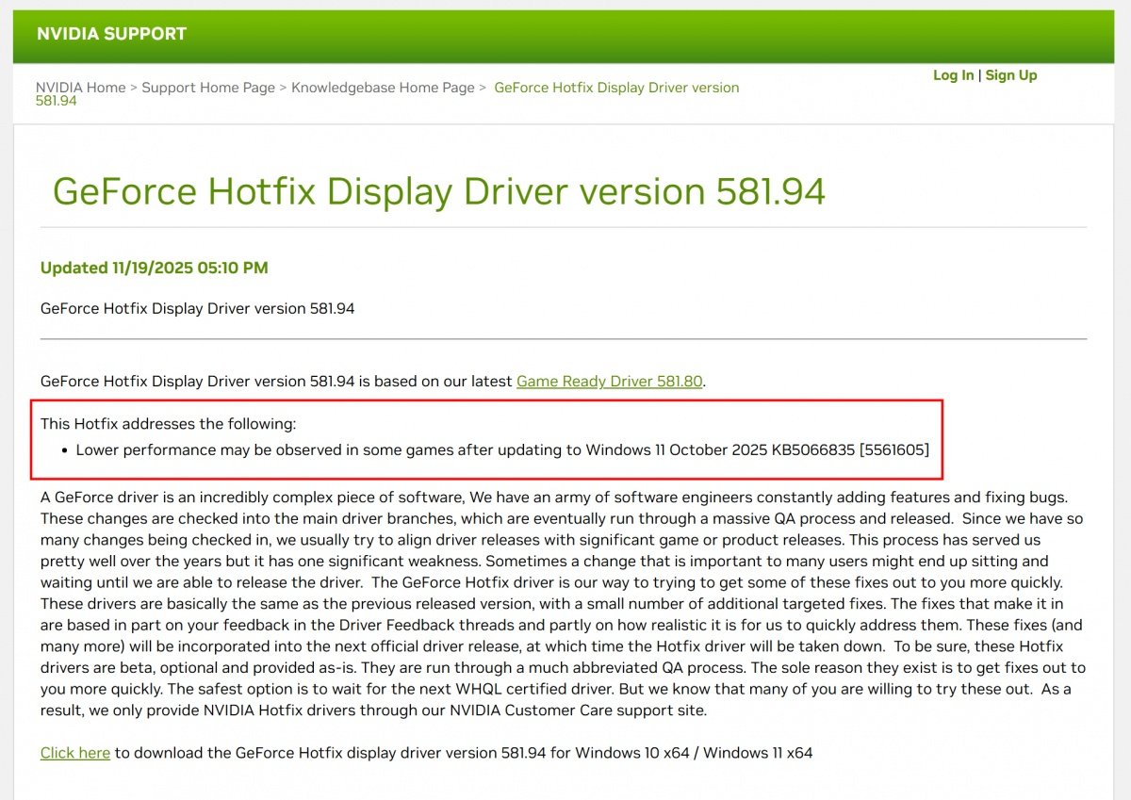Click the Sign Up link
1131x800 pixels.
(1010, 75)
